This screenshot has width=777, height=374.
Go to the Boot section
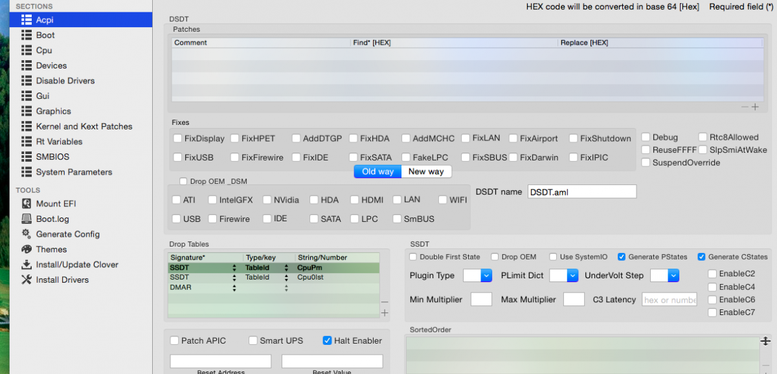[45, 35]
